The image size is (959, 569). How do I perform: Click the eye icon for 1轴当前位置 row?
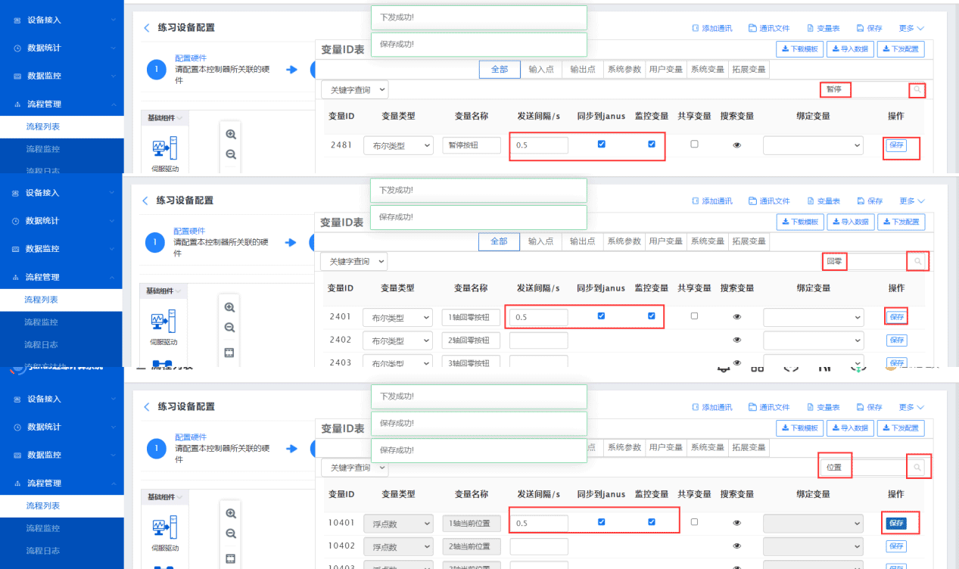coord(736,523)
